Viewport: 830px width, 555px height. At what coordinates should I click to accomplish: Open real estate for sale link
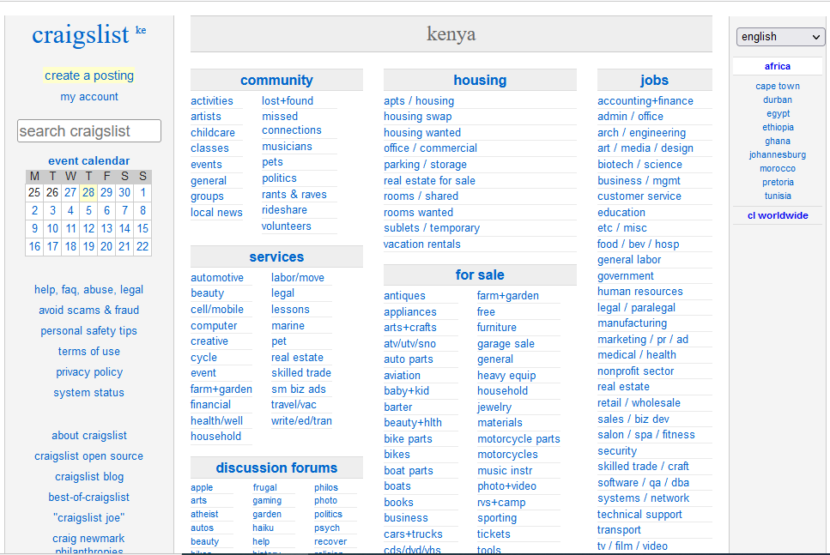point(429,181)
